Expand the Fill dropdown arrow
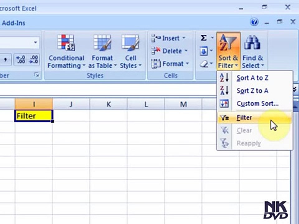Image resolution: width=299 pixels, height=224 pixels. (x=211, y=51)
